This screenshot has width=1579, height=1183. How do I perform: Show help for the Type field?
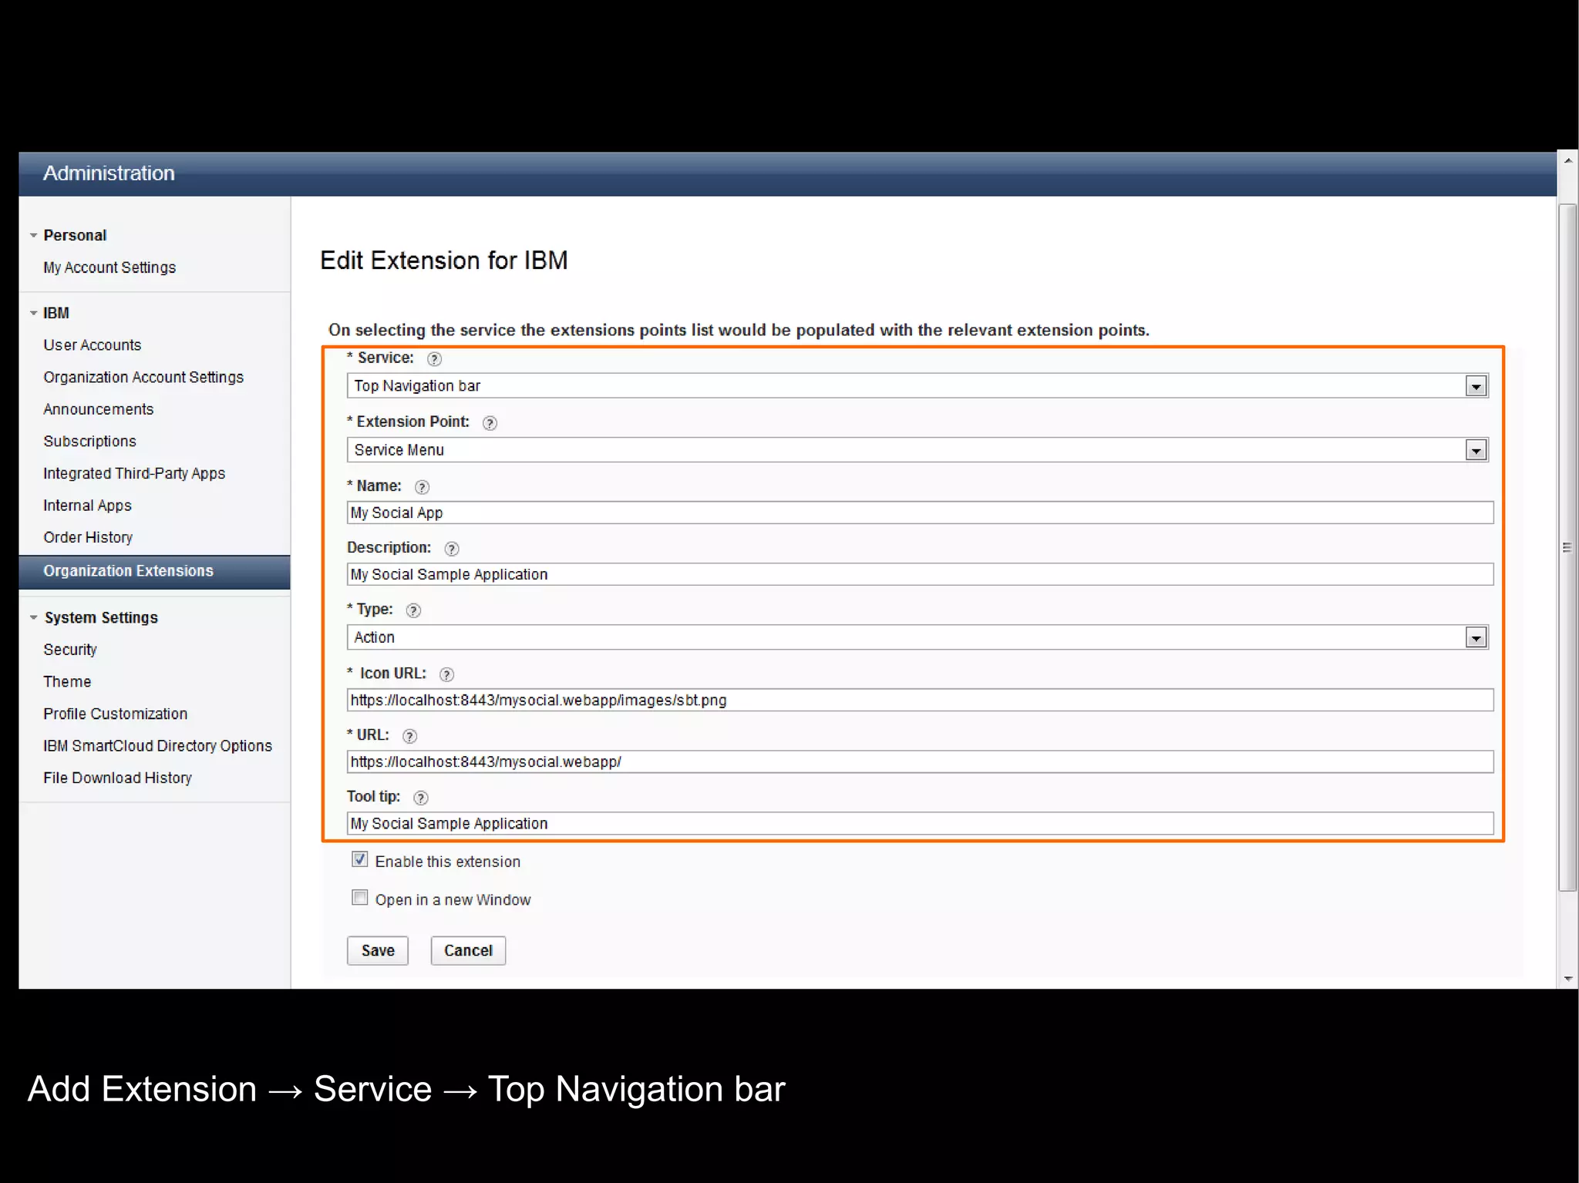(x=413, y=610)
